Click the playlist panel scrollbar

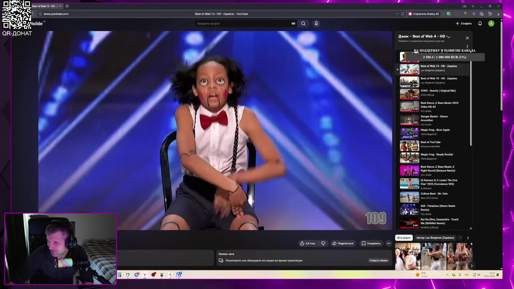coord(471,104)
